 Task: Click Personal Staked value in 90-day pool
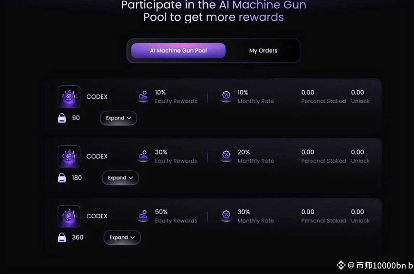click(x=308, y=92)
